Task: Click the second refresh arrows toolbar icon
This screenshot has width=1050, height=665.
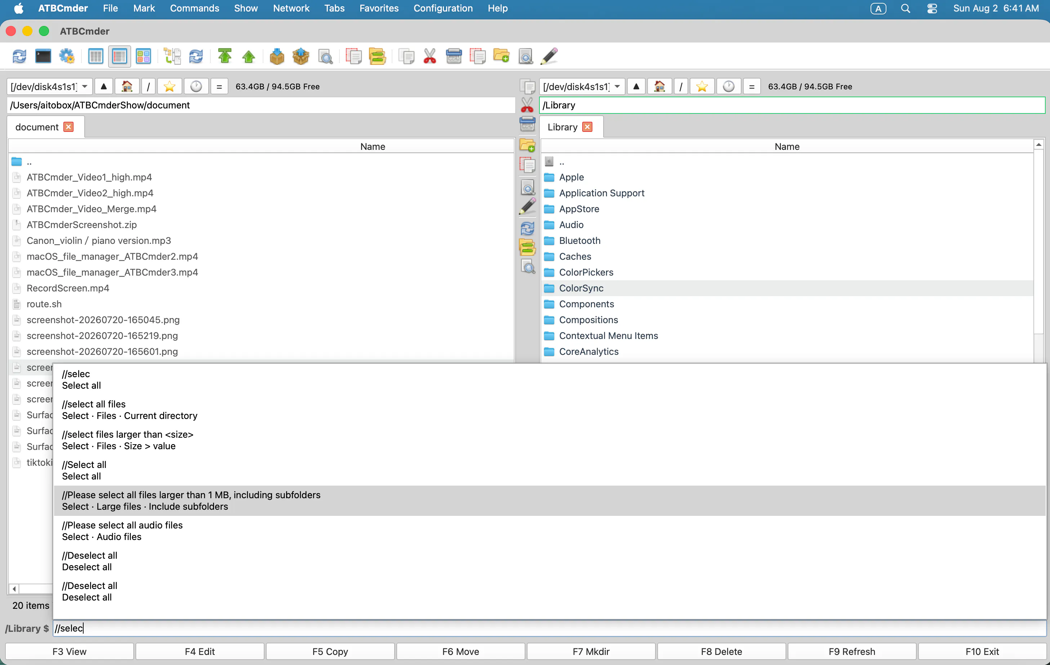Action: pos(196,57)
